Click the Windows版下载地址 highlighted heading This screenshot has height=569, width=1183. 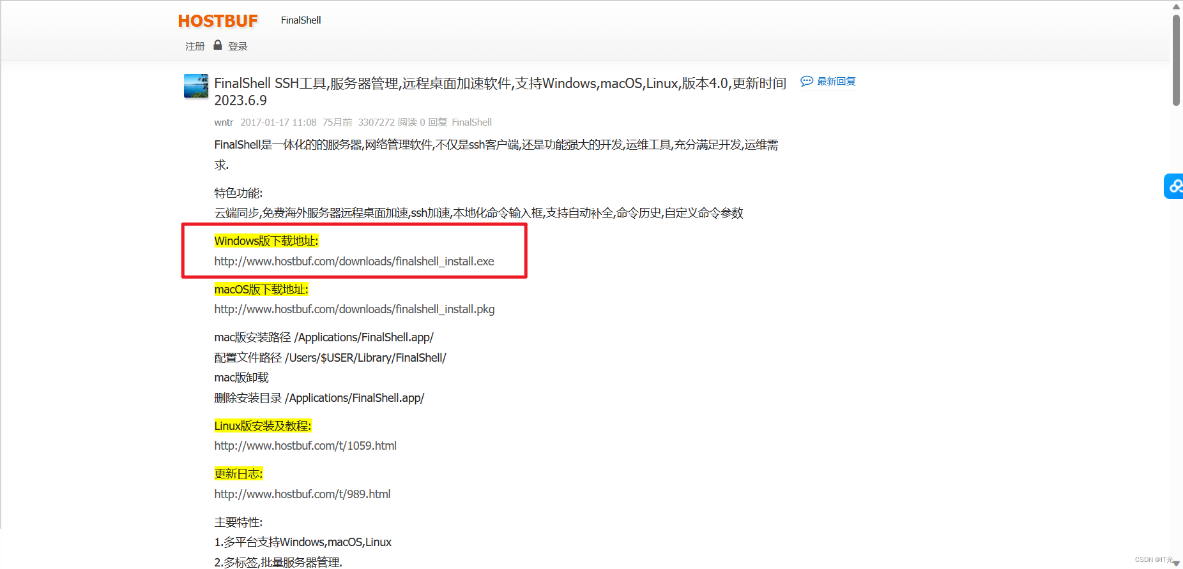point(266,241)
